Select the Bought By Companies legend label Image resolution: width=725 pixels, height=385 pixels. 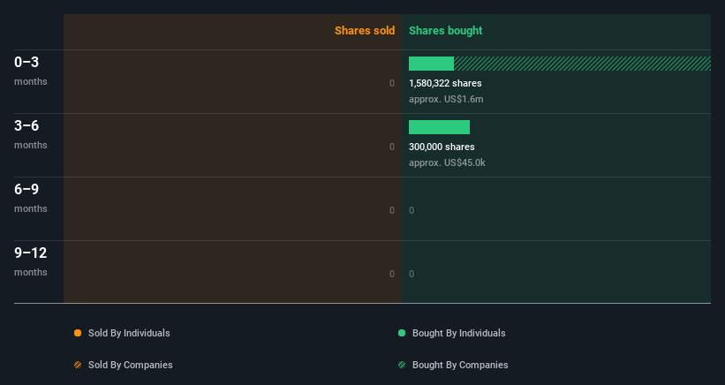coord(460,365)
